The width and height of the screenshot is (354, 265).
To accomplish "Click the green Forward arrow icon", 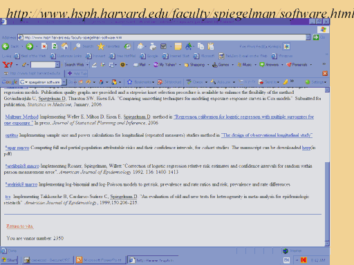I will coord(30,46).
